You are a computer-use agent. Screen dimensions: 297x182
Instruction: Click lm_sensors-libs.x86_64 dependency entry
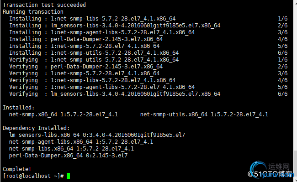[44, 135]
